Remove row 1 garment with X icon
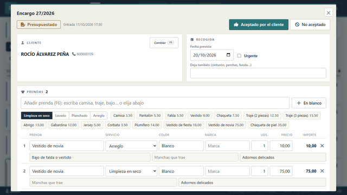 point(322,146)
